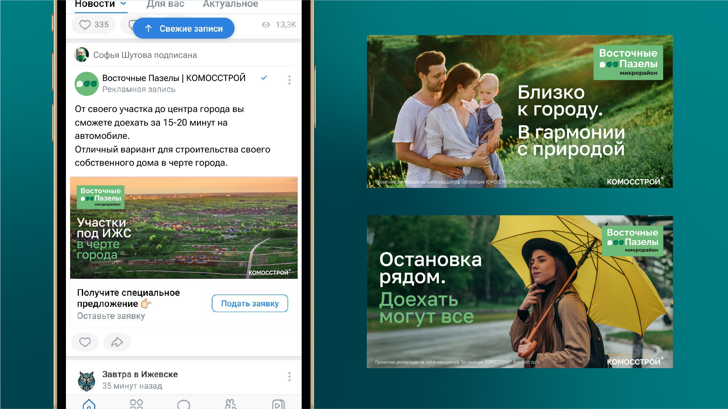The height and width of the screenshot is (409, 728).
Task: Select the yellow umbrella Остановка рядом banner
Action: (520, 292)
